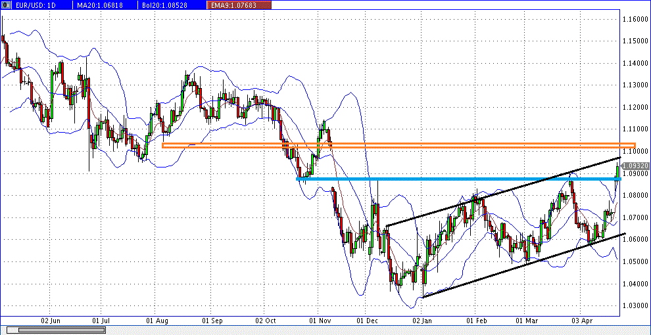The width and height of the screenshot is (651, 335).
Task: Click the 1.07000 price axis label
Action: point(635,217)
